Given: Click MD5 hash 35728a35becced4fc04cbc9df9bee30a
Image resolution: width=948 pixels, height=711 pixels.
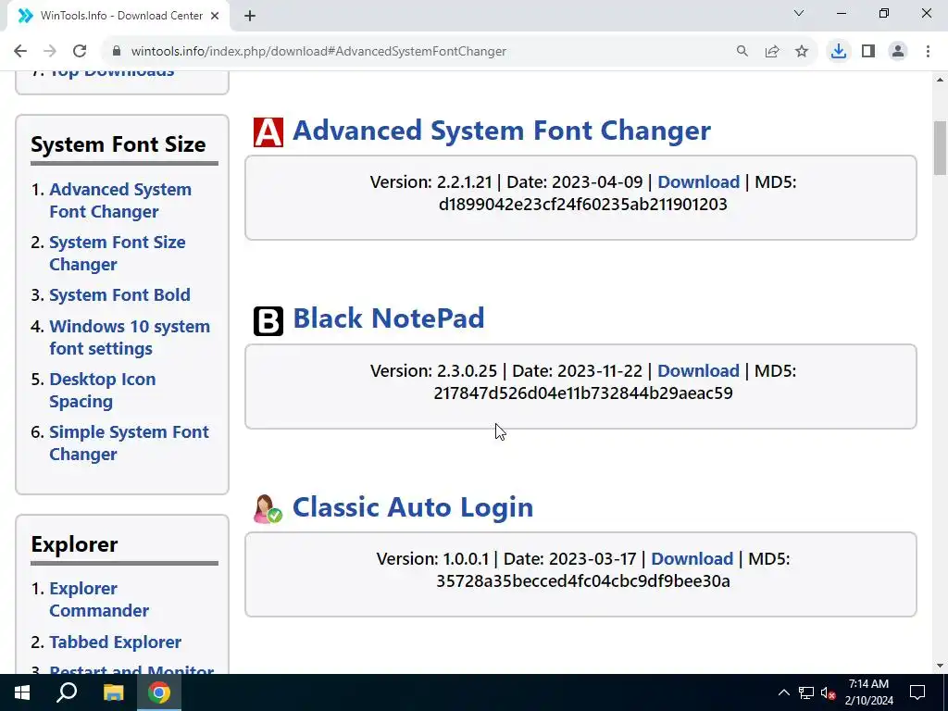Looking at the screenshot, I should pyautogui.click(x=583, y=581).
